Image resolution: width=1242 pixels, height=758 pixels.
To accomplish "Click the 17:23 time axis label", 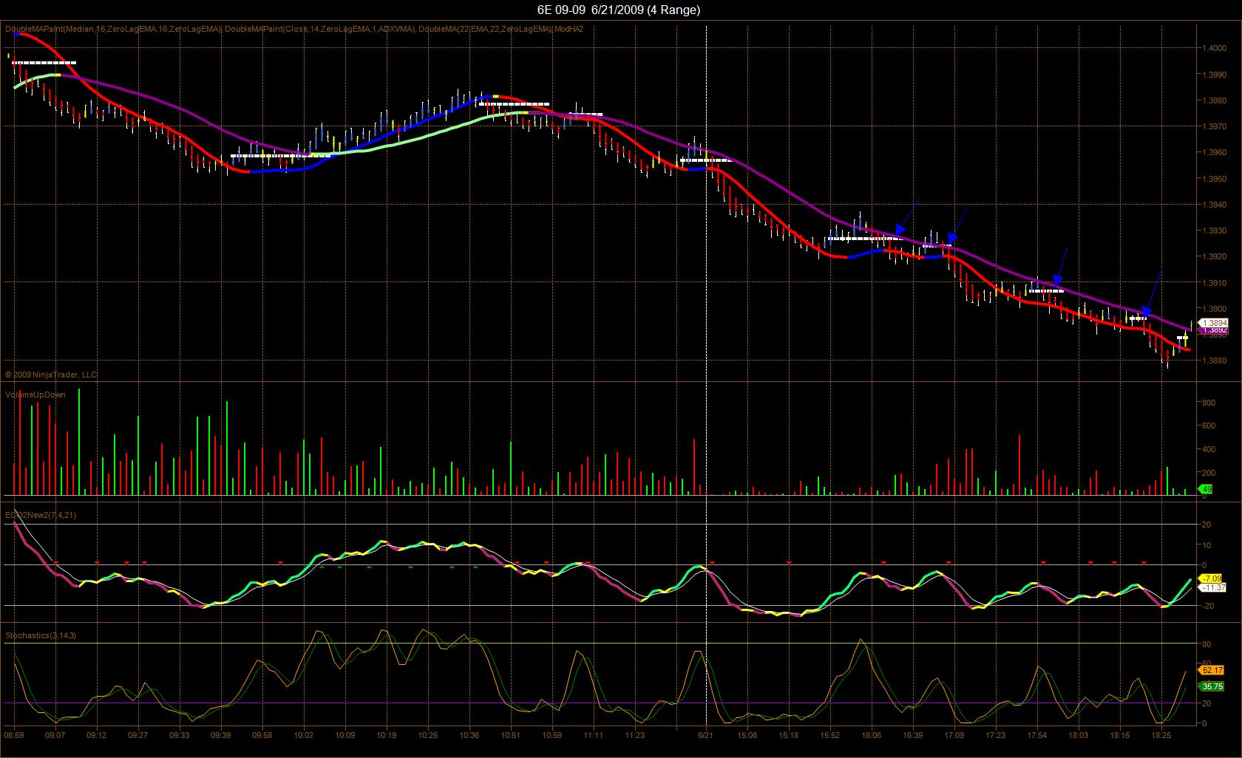I will click(996, 735).
